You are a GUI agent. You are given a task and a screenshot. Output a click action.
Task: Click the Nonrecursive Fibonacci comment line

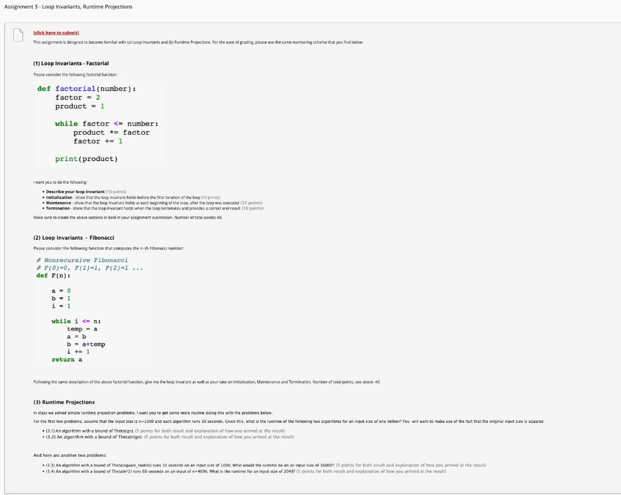[x=83, y=259]
